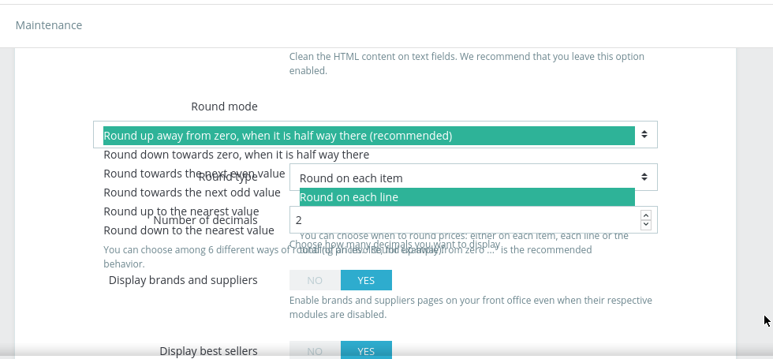The image size is (773, 359).
Task: Choose Round up to the nearest value
Action: point(181,211)
